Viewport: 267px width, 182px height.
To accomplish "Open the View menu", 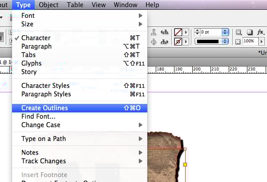I will point(99,5).
